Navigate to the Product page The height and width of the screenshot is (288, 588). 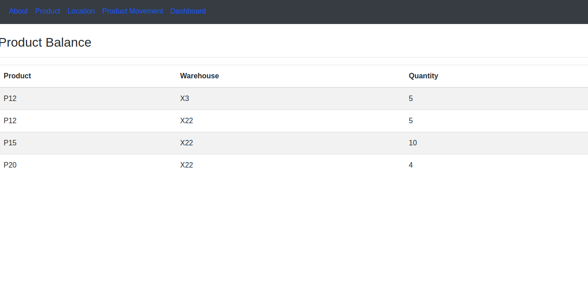(48, 11)
